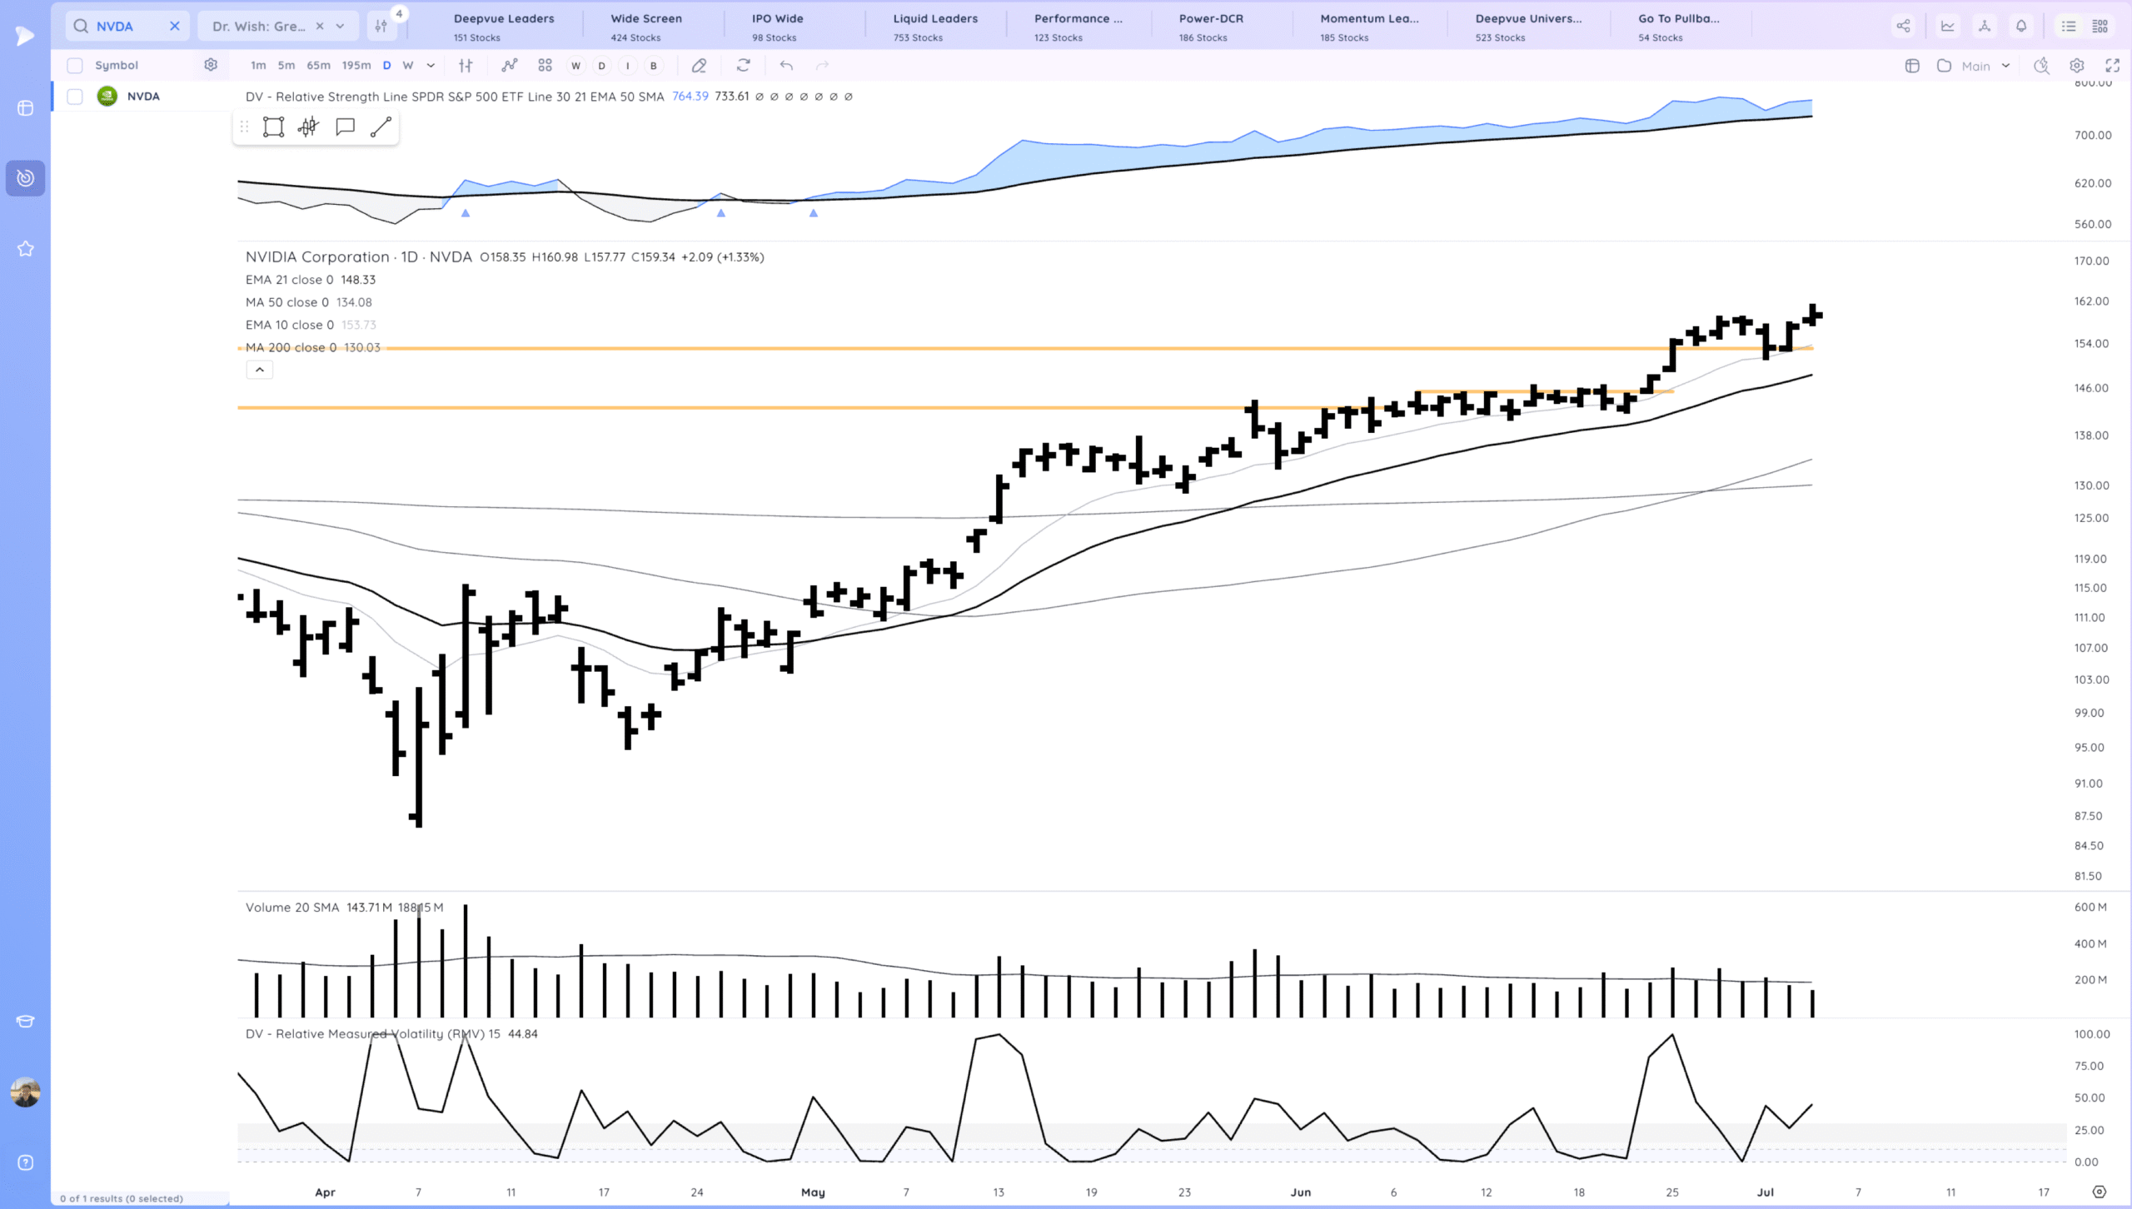Expand the Main template dropdown
Image resolution: width=2132 pixels, height=1209 pixels.
click(2006, 66)
